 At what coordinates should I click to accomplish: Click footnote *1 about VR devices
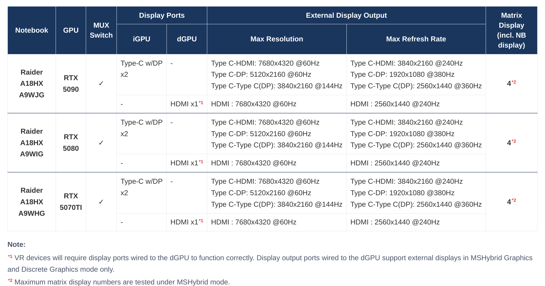(270, 264)
